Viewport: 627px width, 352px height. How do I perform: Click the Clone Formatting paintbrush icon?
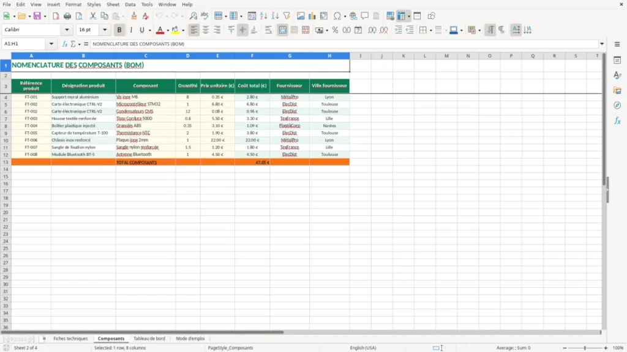134,16
